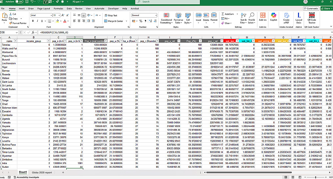Screen dimensions: 333x179
Task: Click the Search box in title bar
Action: [x=167, y=2]
